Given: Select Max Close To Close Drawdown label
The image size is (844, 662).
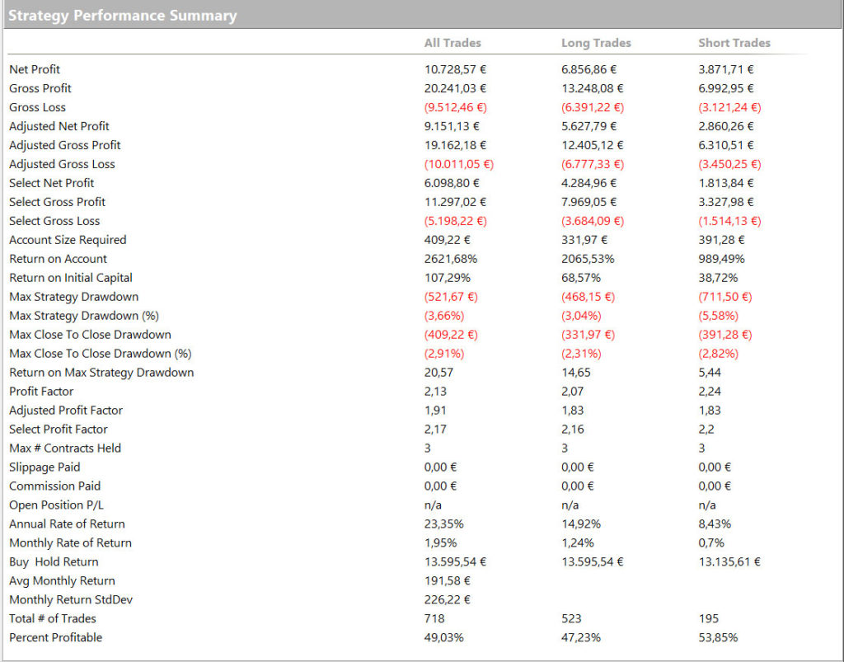Looking at the screenshot, I should click(90, 334).
